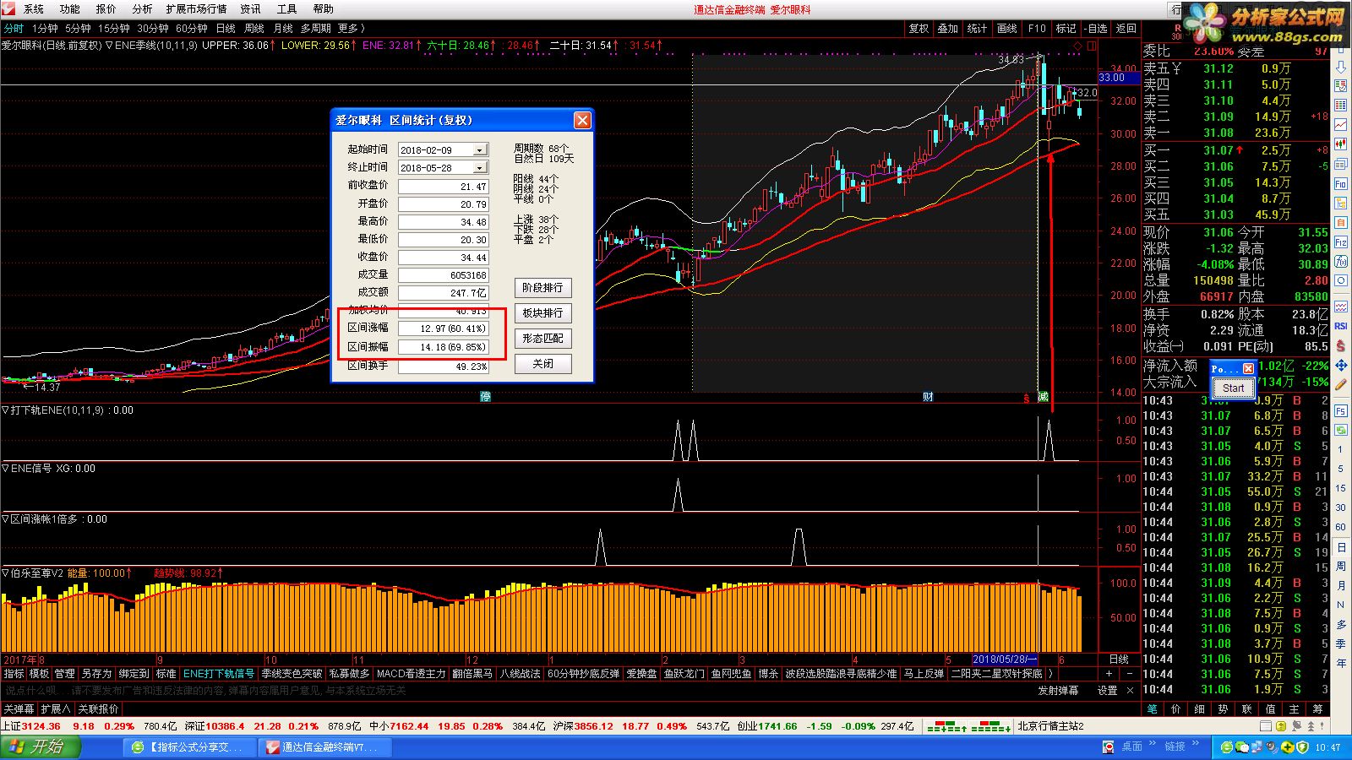Switch to 5分钟 period
The height and width of the screenshot is (760, 1352).
(78, 28)
